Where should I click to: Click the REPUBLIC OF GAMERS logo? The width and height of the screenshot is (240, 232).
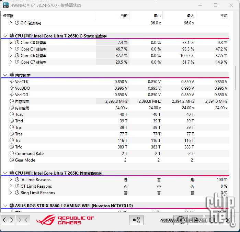[x=65, y=220]
